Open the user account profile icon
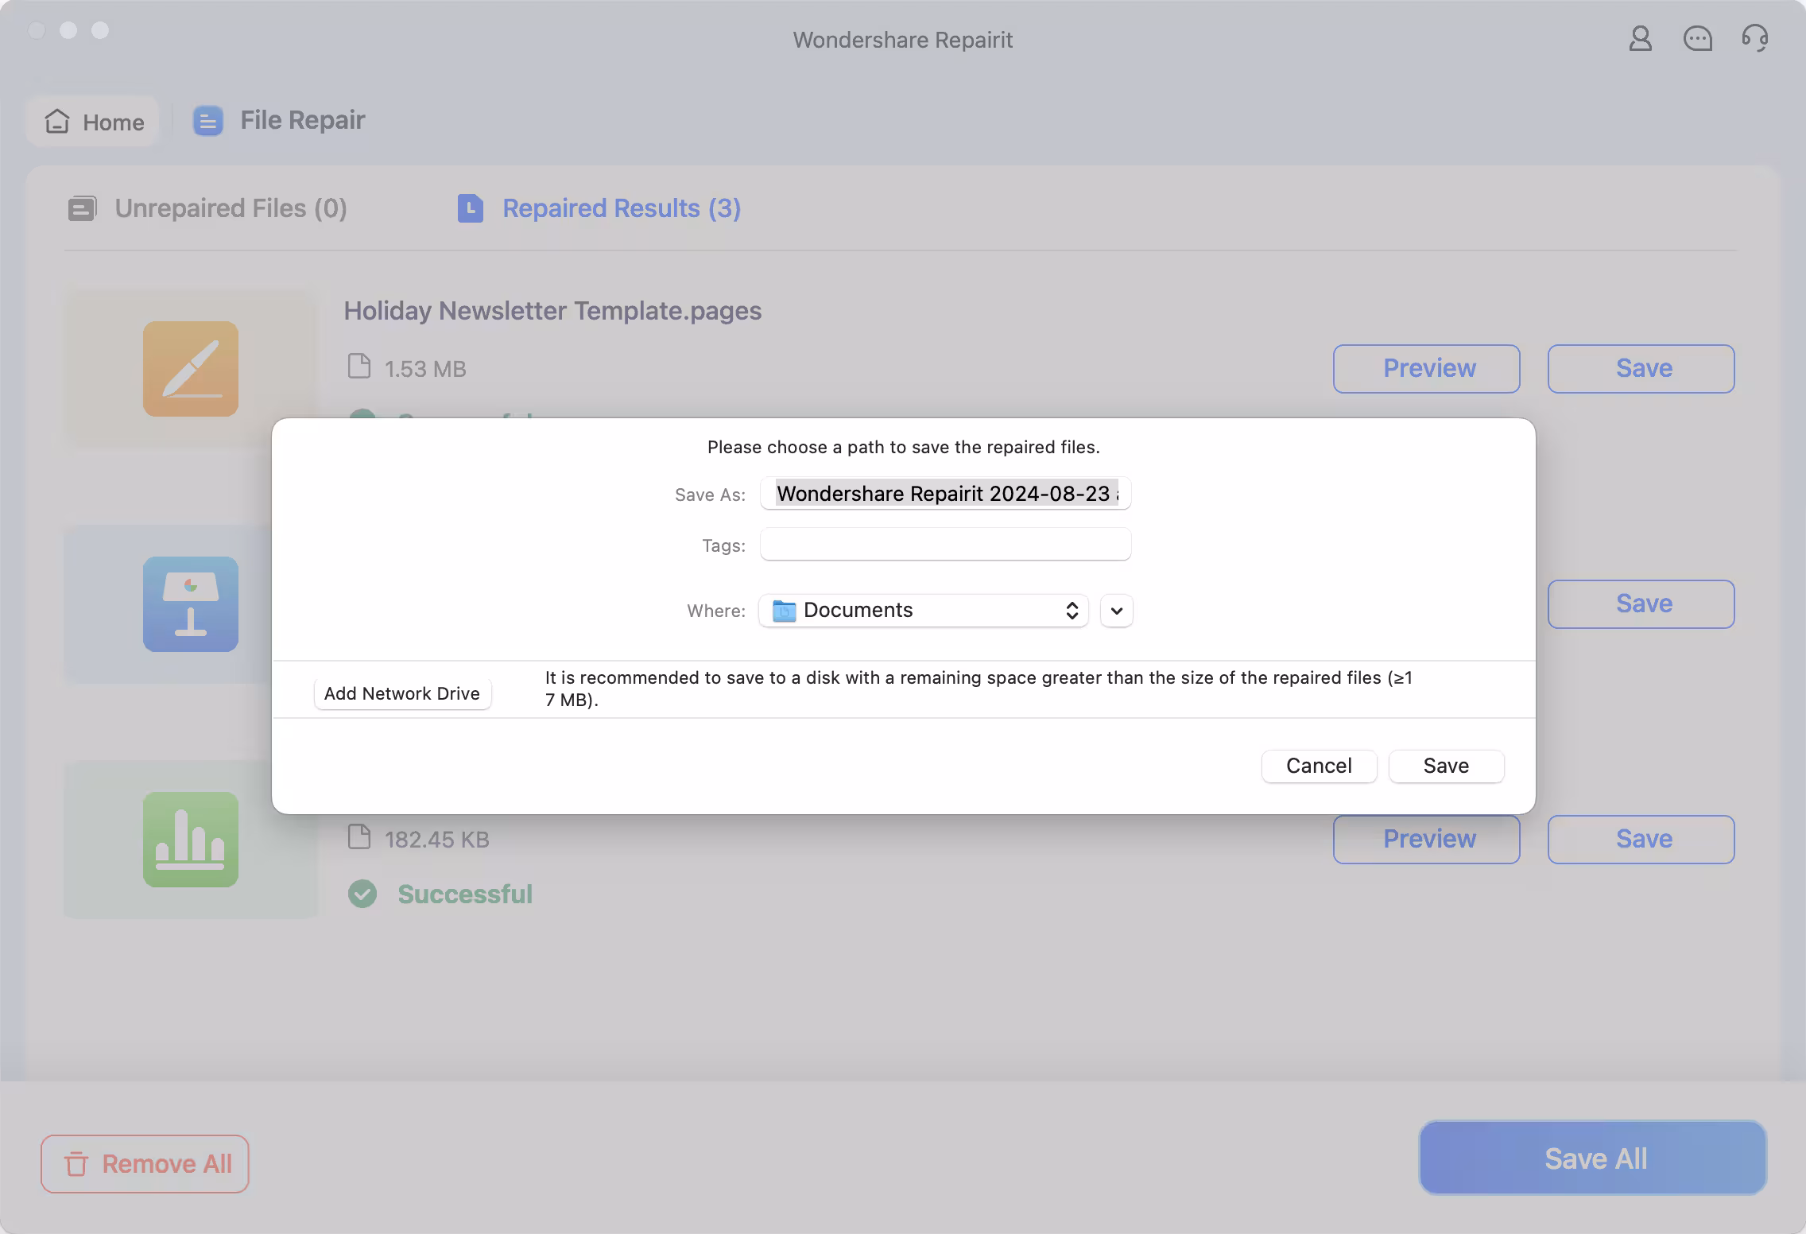 point(1640,38)
